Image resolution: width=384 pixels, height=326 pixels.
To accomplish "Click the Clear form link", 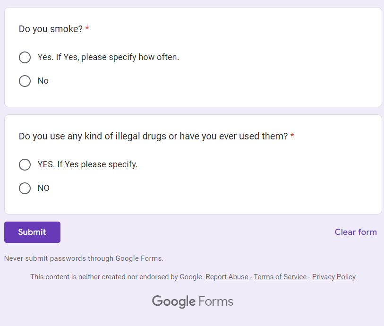I will 356,232.
